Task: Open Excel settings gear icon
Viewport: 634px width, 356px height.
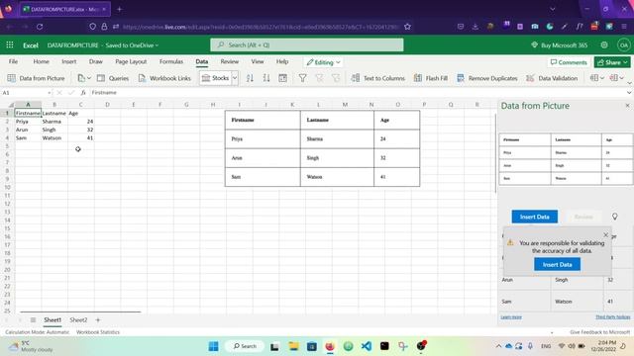Action: pyautogui.click(x=604, y=44)
